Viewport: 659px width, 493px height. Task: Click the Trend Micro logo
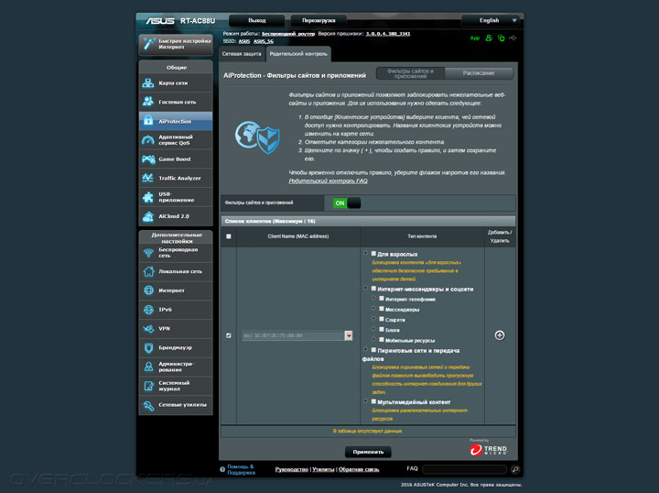click(x=489, y=448)
